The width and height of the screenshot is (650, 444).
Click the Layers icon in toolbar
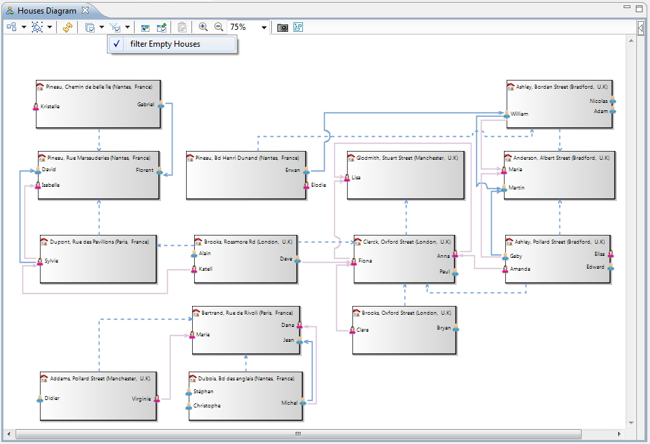(89, 27)
